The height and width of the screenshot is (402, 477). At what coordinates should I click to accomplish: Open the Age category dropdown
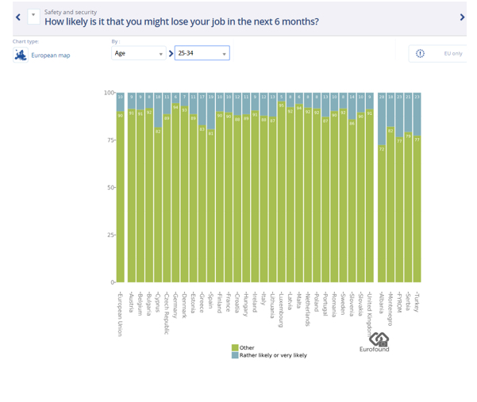click(138, 53)
